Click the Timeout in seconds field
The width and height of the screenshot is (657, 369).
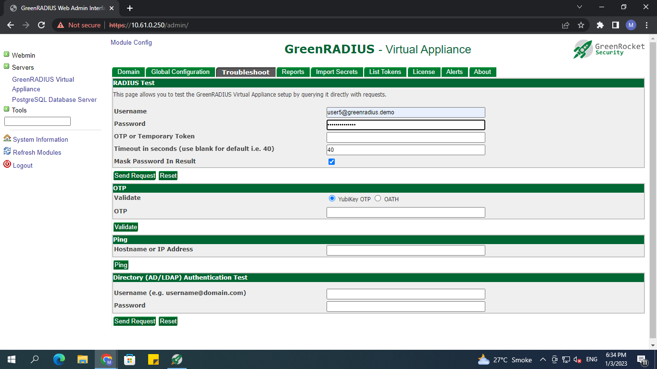click(406, 150)
